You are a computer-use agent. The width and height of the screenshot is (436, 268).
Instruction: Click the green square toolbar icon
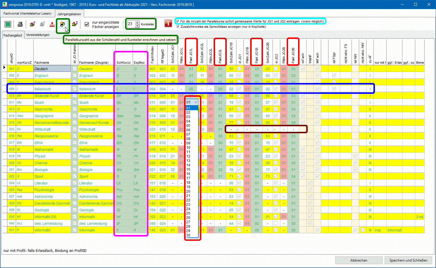8,24
